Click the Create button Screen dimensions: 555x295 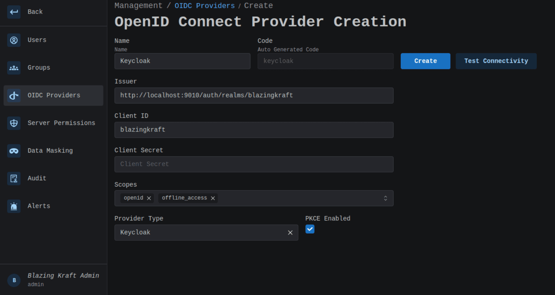[x=425, y=61]
